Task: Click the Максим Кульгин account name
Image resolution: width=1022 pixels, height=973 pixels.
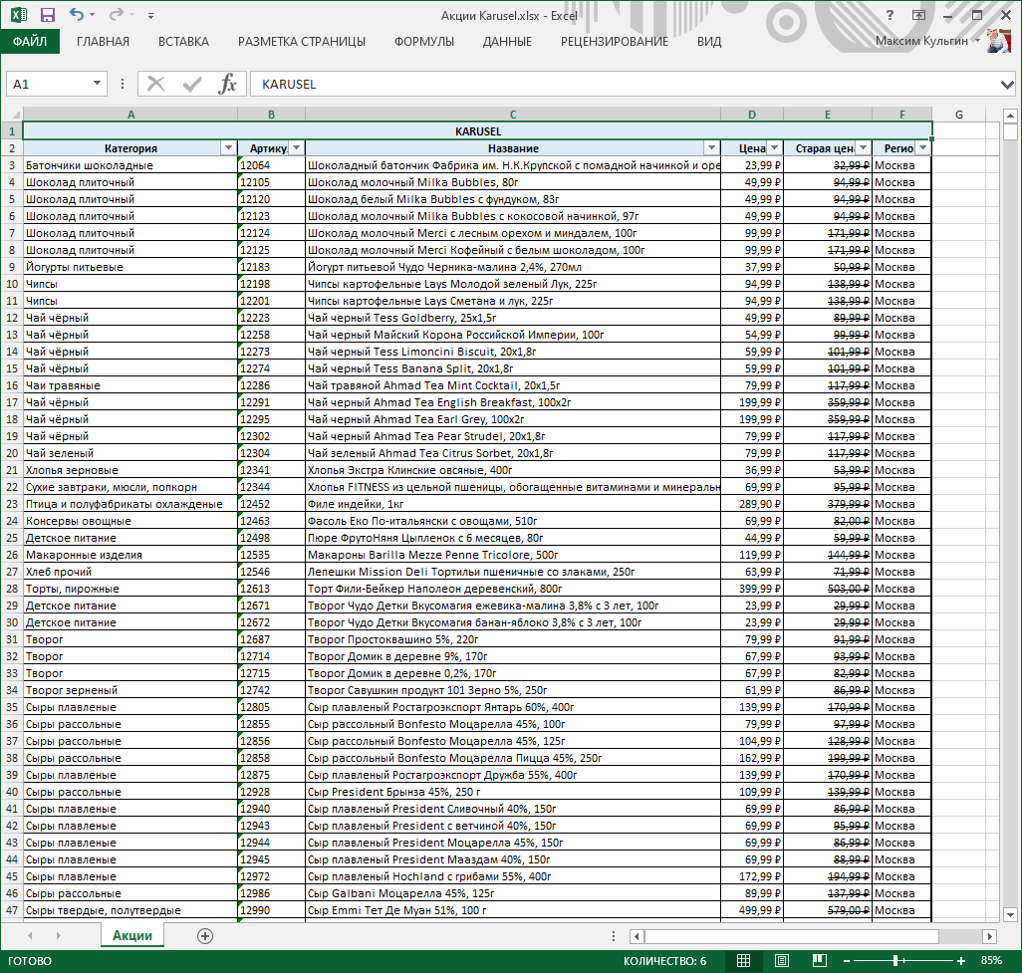Action: click(921, 41)
